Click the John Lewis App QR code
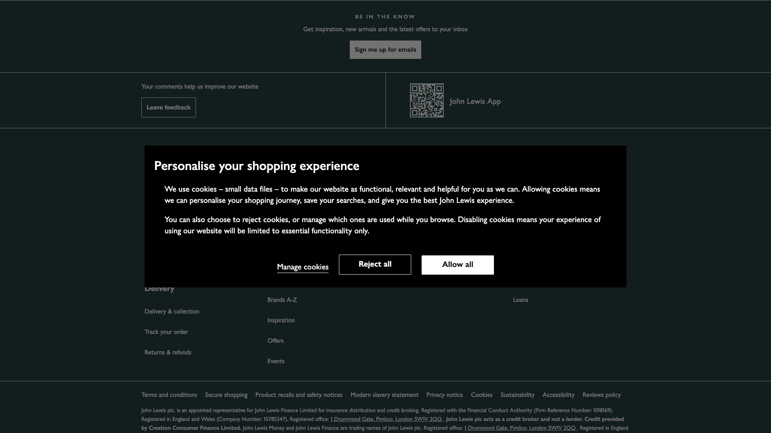The height and width of the screenshot is (433, 771). pyautogui.click(x=426, y=101)
